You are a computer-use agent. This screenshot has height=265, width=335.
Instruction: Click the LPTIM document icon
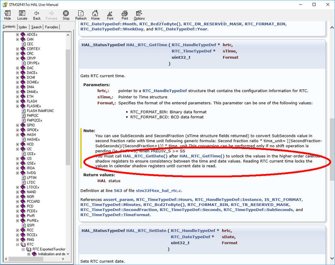[23, 178]
